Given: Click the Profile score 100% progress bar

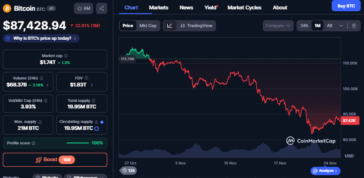Looking at the screenshot, I should [x=78, y=143].
